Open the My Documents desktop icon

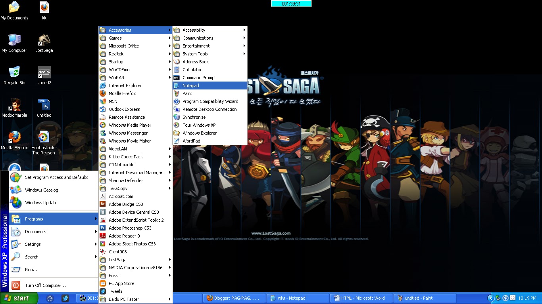14,11
